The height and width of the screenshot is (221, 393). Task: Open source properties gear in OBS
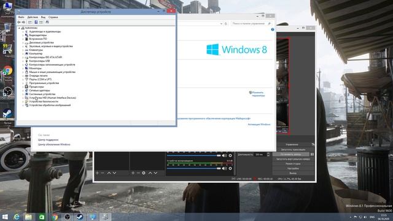144,173
